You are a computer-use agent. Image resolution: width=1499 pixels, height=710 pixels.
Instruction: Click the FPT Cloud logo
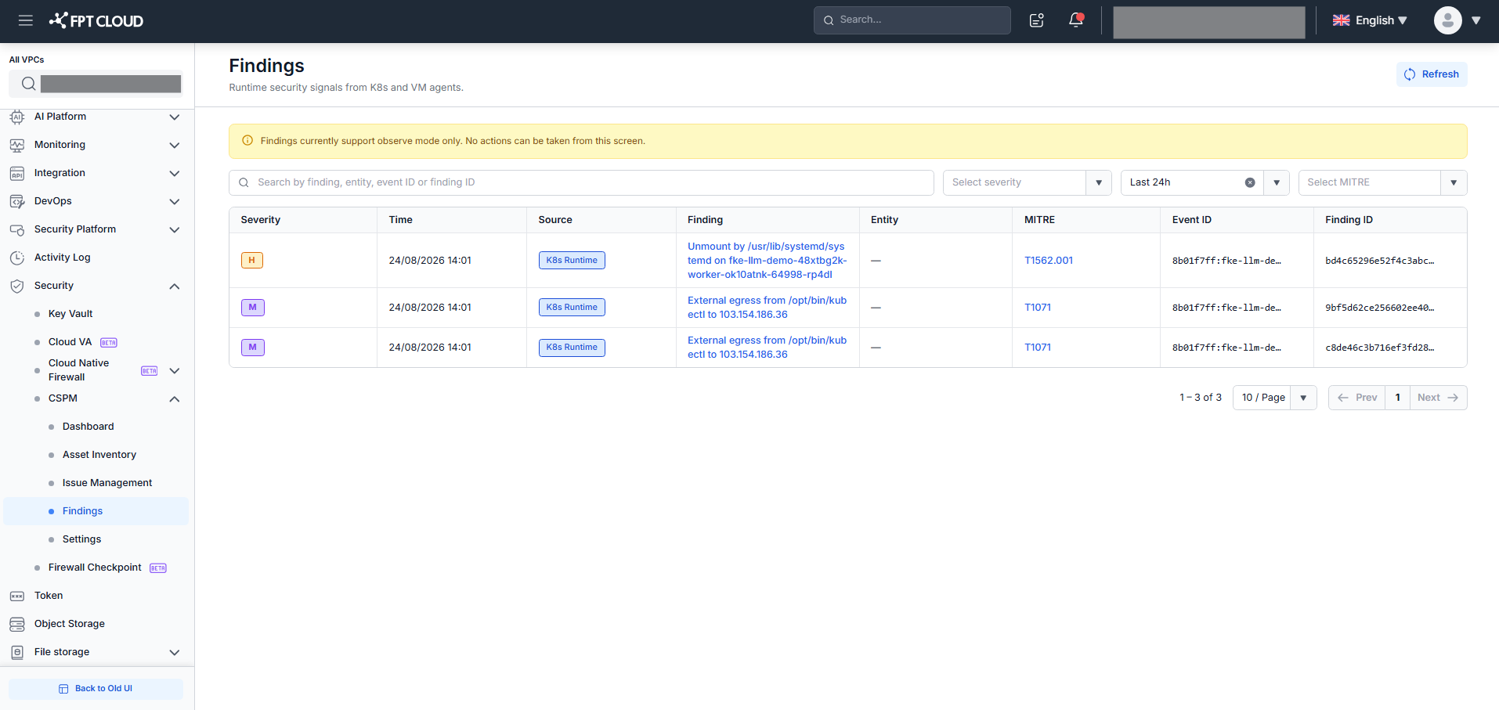96,20
